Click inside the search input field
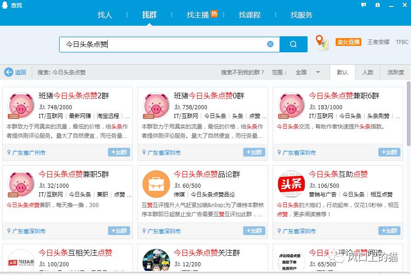This screenshot has width=411, height=275. click(161, 44)
